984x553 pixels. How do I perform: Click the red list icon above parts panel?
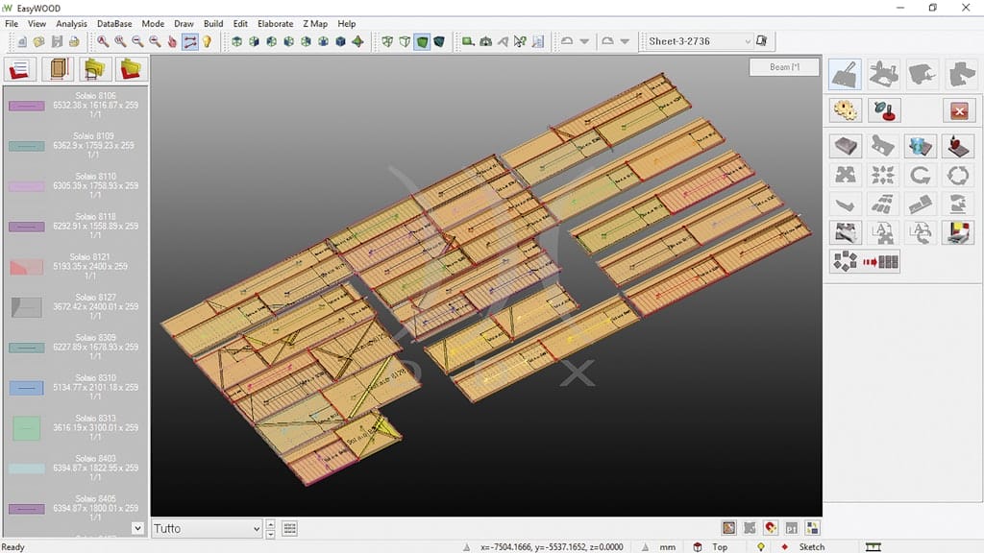19,69
